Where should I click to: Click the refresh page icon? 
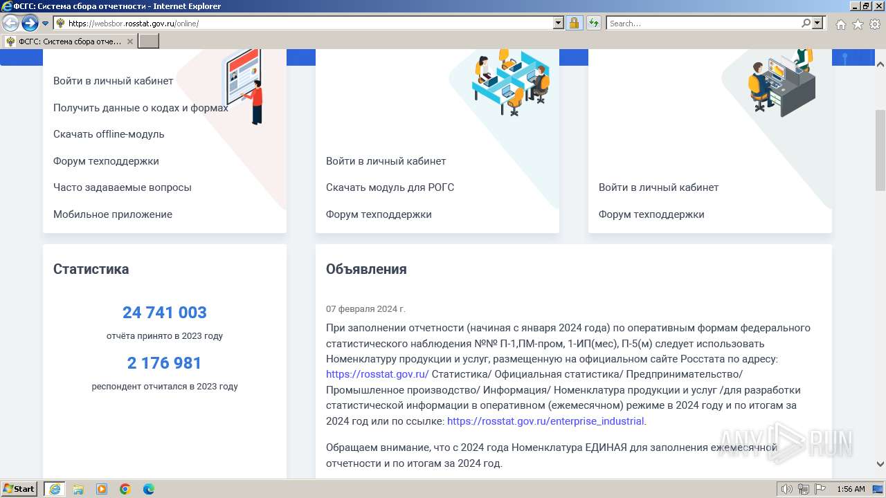(594, 24)
